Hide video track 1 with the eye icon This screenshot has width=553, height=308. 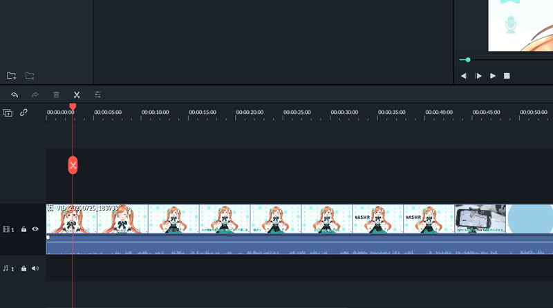point(35,229)
